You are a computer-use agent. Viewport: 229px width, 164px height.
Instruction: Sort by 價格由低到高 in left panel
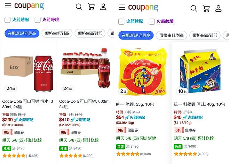pyautogui.click(x=57, y=33)
